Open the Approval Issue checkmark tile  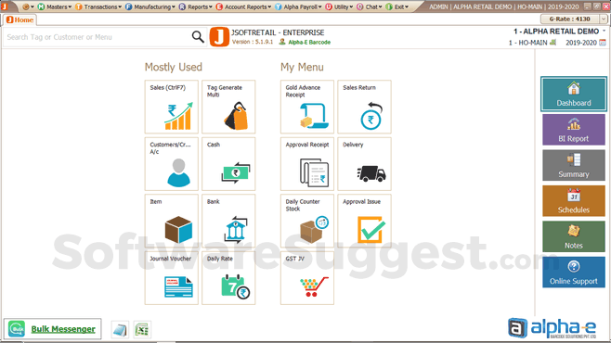tap(364, 221)
